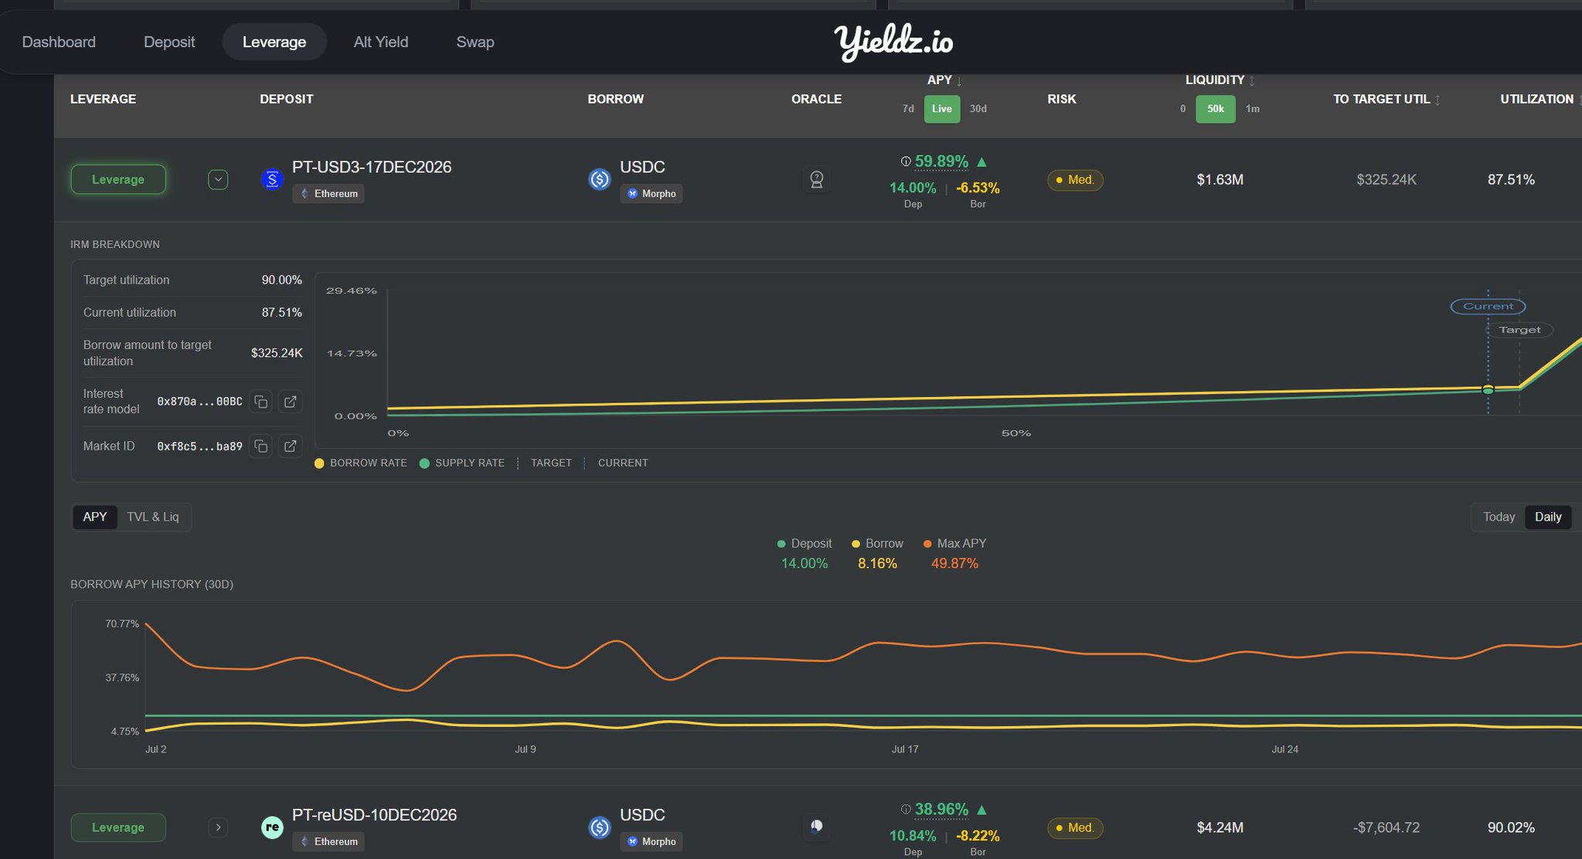The height and width of the screenshot is (859, 1582).
Task: Select the 30d APY period
Action: tap(978, 109)
